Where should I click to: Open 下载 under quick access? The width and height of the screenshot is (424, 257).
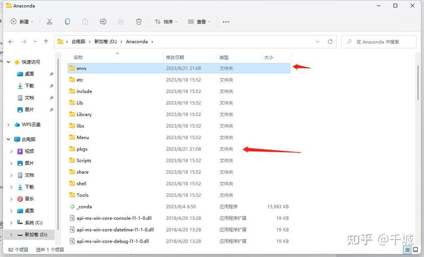(x=29, y=86)
